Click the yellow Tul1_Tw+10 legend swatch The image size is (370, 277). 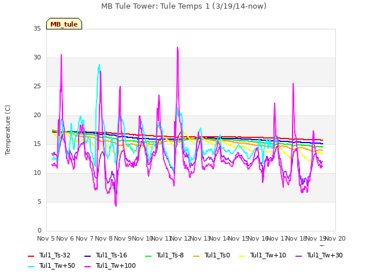coord(242,256)
